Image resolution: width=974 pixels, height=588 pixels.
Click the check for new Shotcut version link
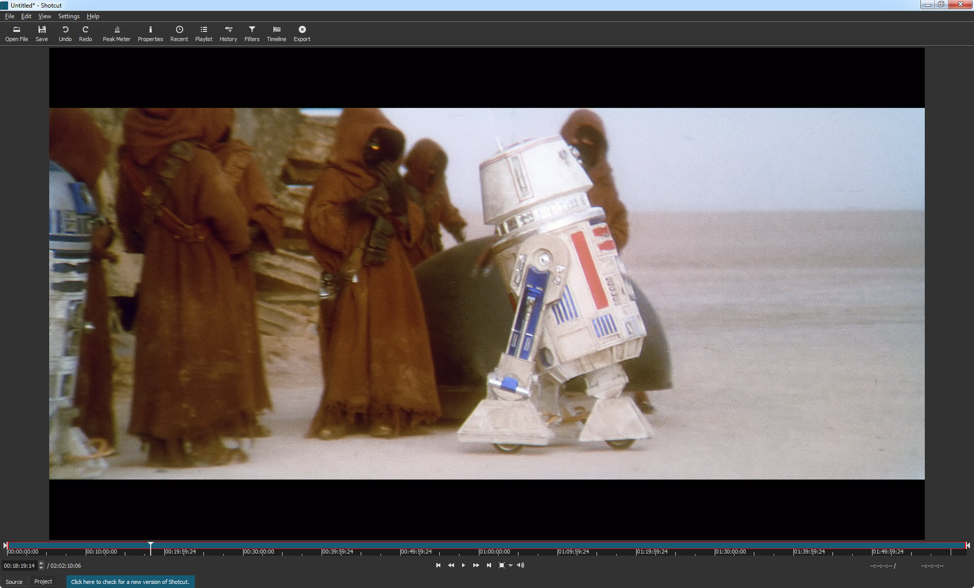(130, 582)
